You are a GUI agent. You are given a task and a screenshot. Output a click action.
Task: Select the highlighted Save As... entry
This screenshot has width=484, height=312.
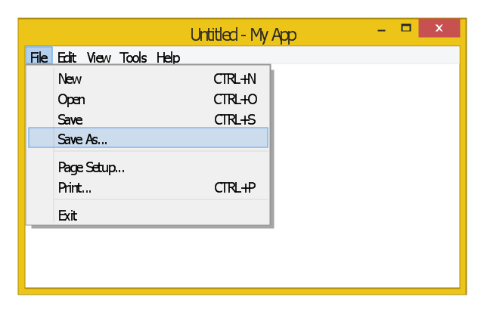[82, 140]
